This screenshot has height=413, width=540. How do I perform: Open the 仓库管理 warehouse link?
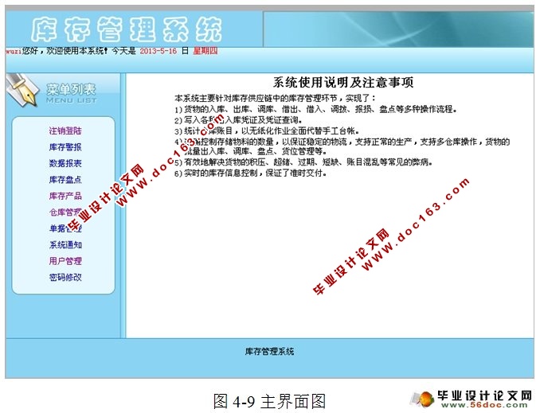(65, 212)
